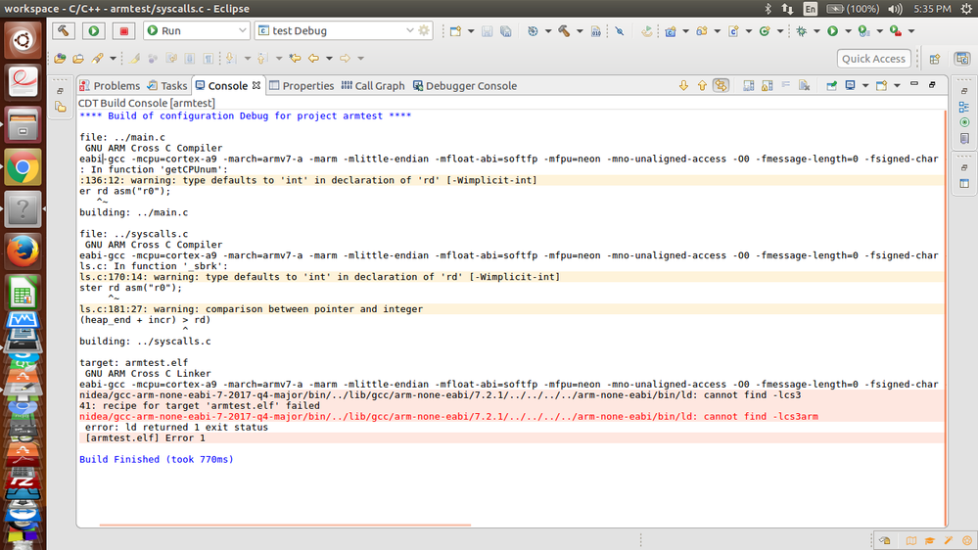Expand the Display Selected Console dropdown arrow
Image resolution: width=978 pixels, height=550 pixels.
[x=865, y=85]
